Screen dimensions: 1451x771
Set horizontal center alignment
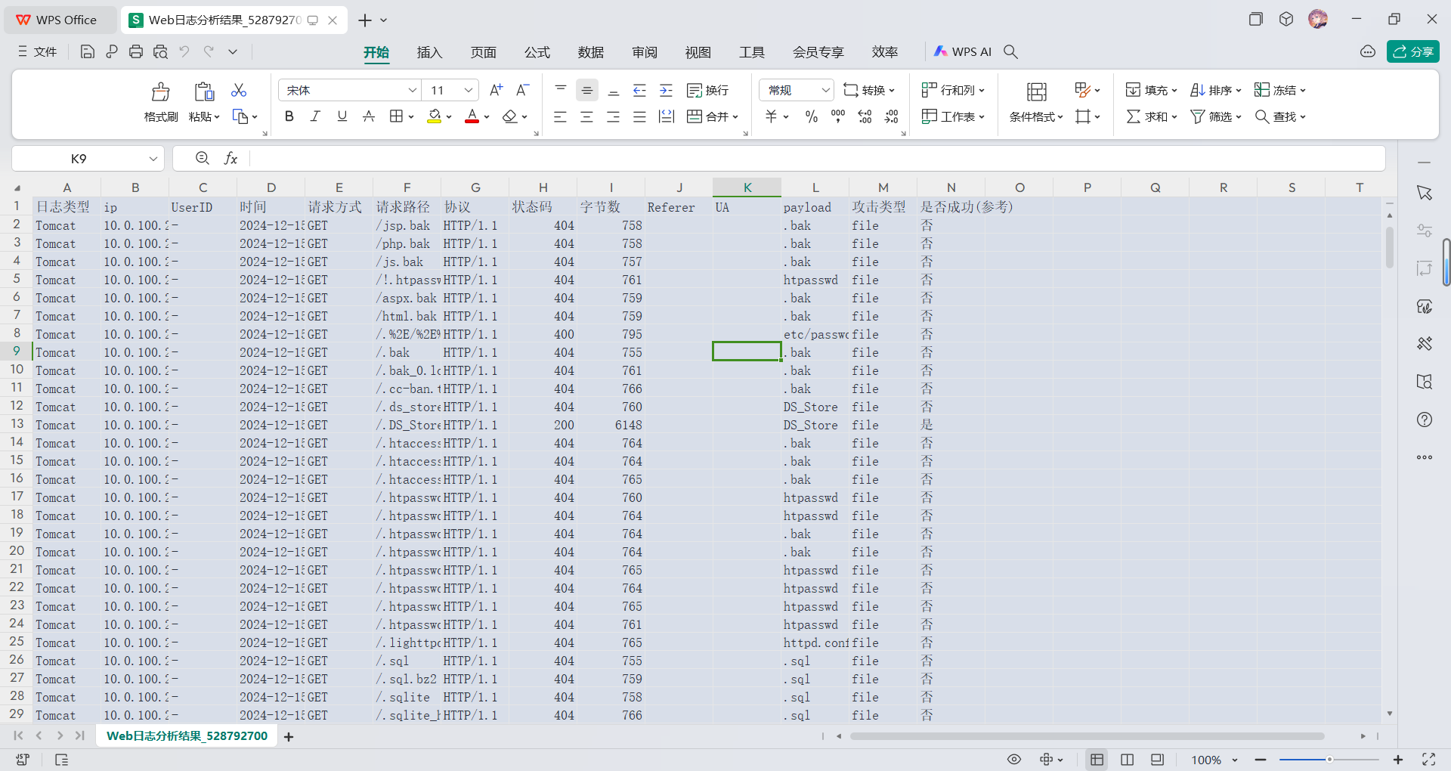tap(587, 116)
